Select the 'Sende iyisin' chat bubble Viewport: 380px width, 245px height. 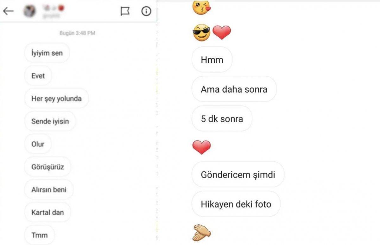coord(50,121)
